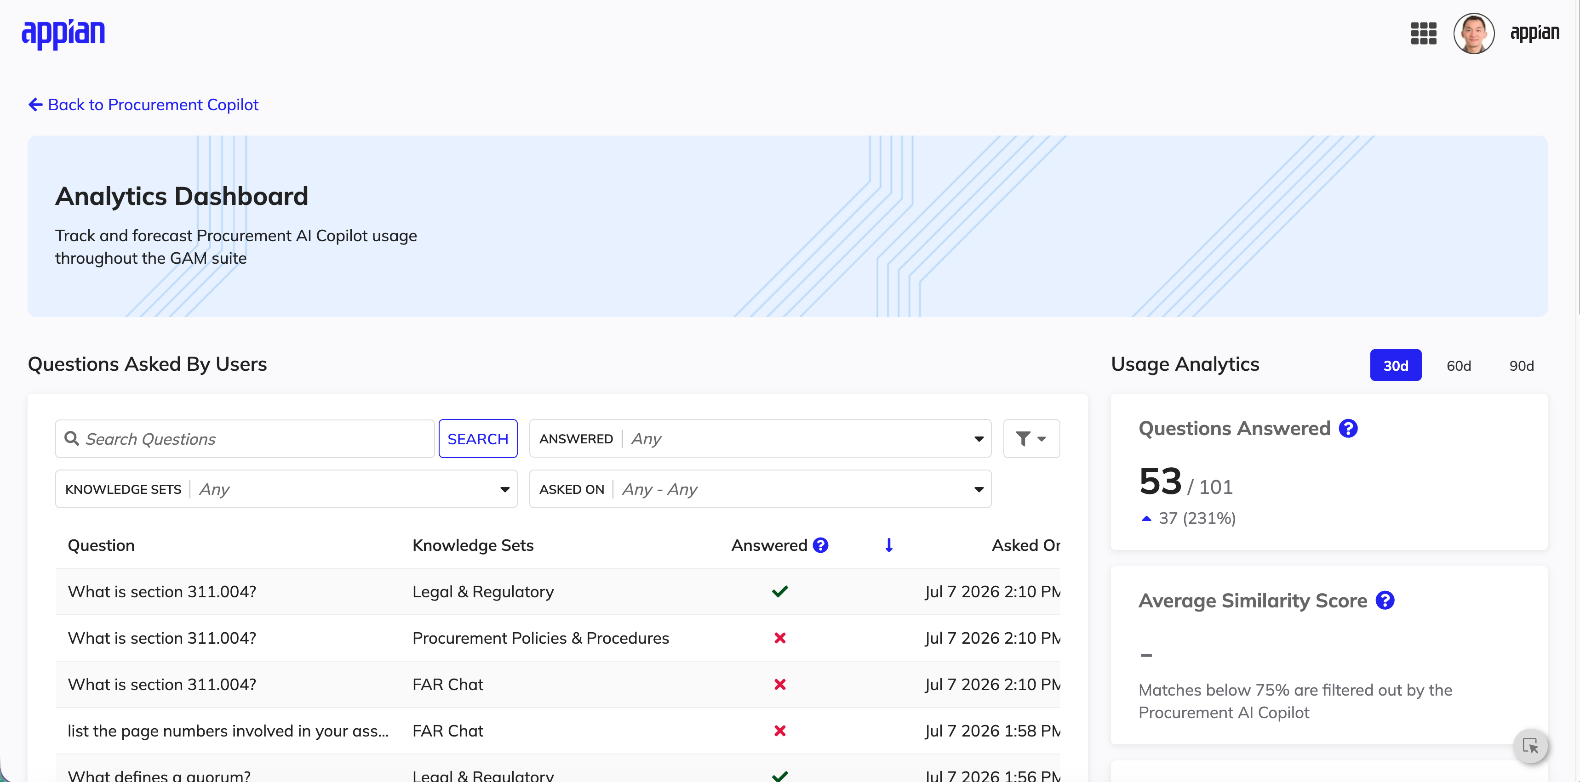Show help for Questions Answered
The image size is (1580, 782).
pyautogui.click(x=1348, y=428)
